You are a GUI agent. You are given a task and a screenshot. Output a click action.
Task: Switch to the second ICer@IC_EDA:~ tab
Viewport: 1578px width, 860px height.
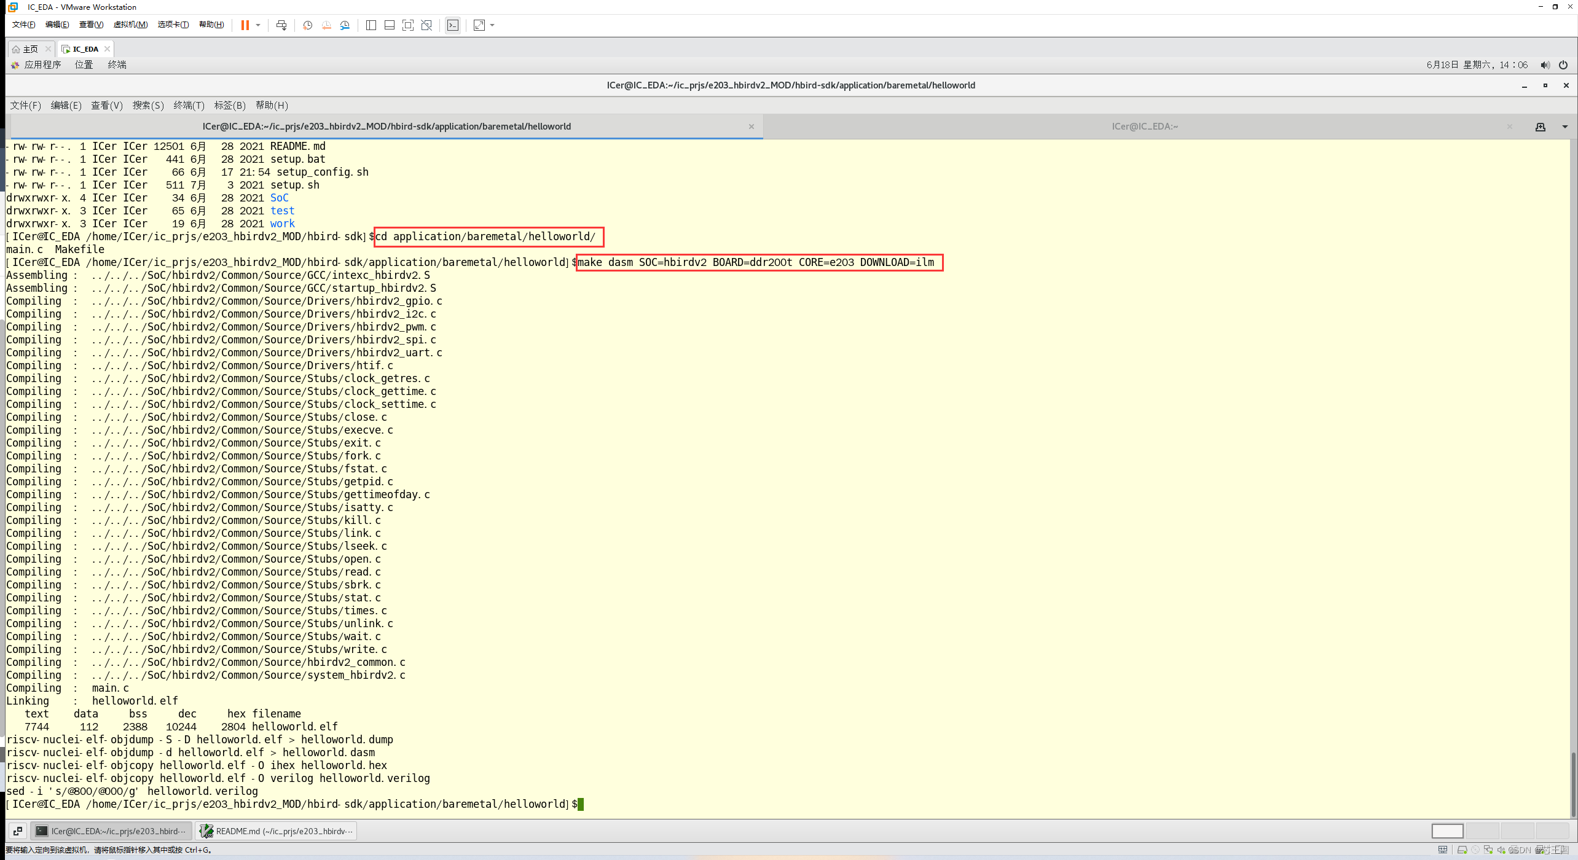[1144, 127]
